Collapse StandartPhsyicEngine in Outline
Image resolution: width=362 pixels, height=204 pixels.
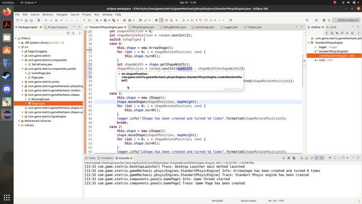309,43
